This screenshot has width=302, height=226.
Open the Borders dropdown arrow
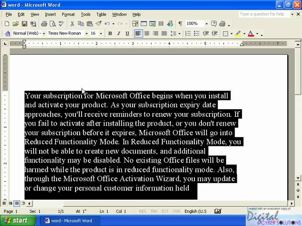(231, 33)
